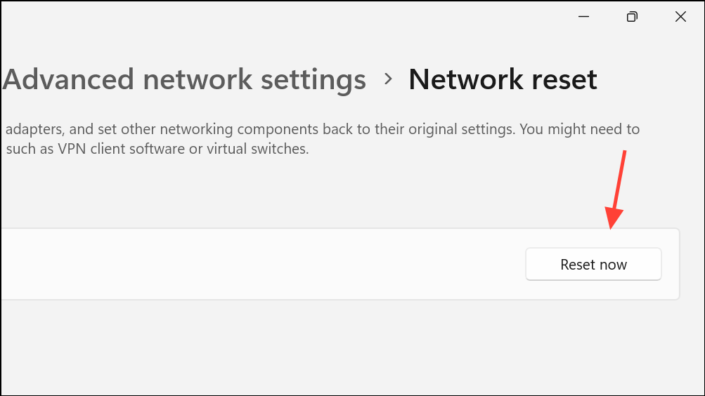Image resolution: width=705 pixels, height=396 pixels.
Task: Click the red arrow annotation shaft
Action: pos(620,183)
